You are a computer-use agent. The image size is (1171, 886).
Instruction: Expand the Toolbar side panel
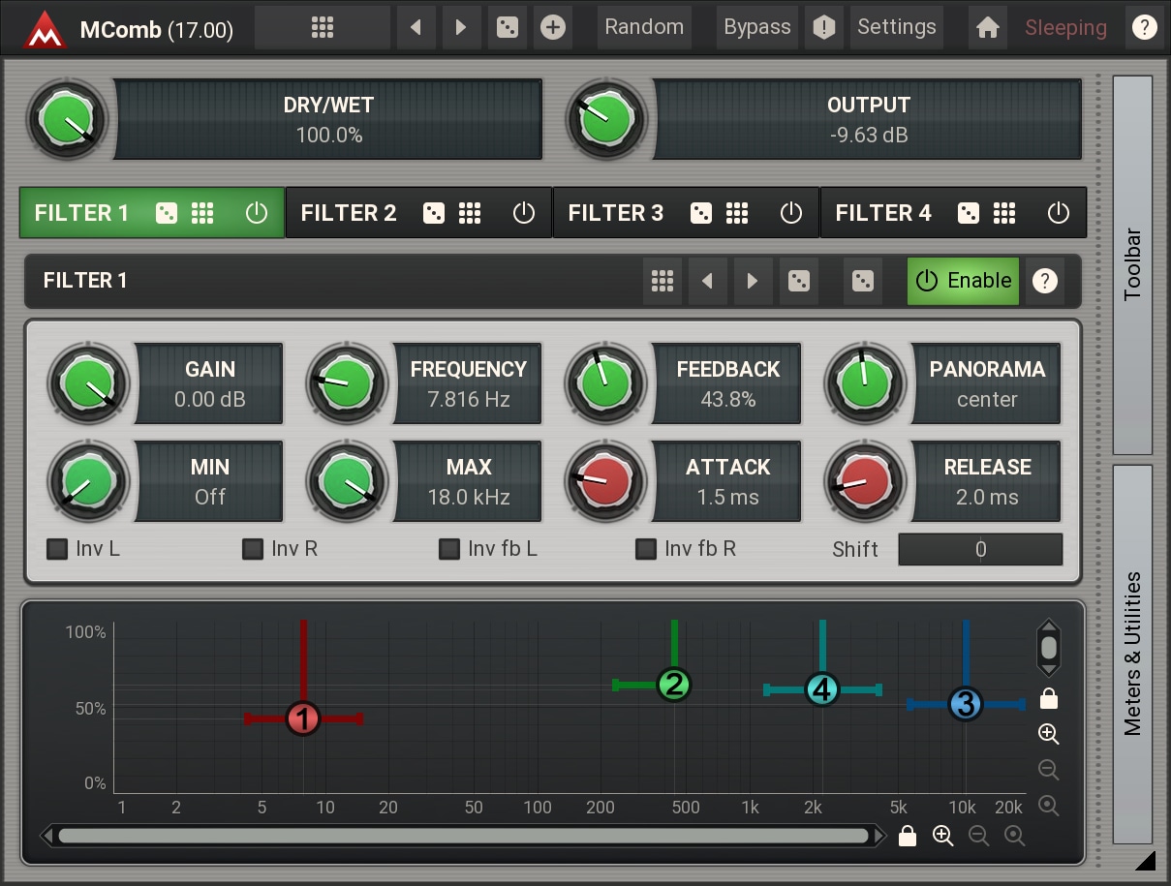pyautogui.click(x=1133, y=265)
